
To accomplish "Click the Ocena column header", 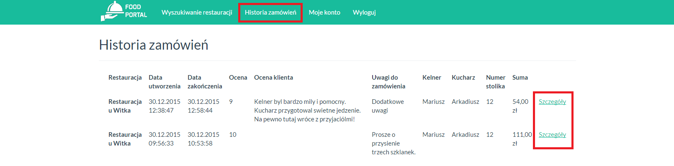I will click(x=238, y=78).
